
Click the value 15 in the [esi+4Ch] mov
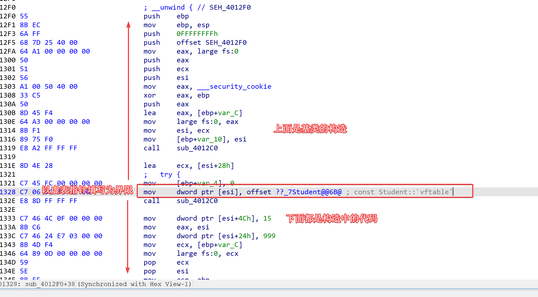point(267,218)
